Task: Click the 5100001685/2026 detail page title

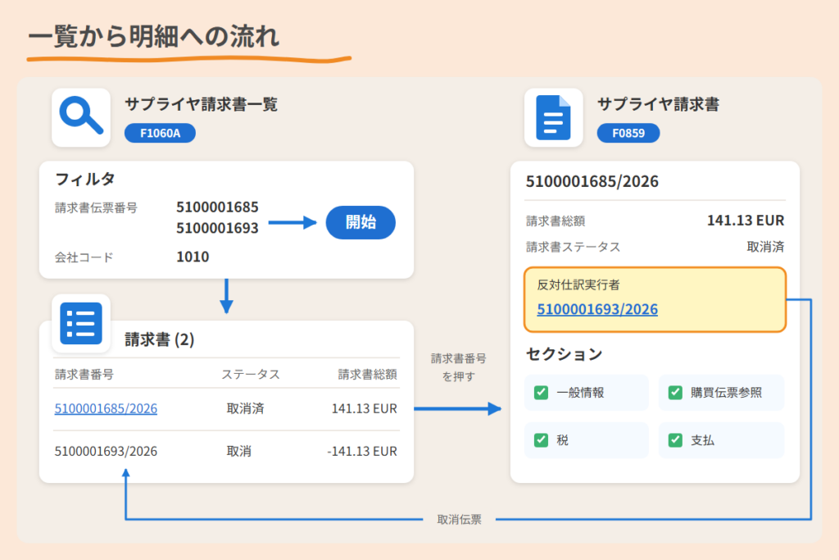Action: pyautogui.click(x=592, y=181)
